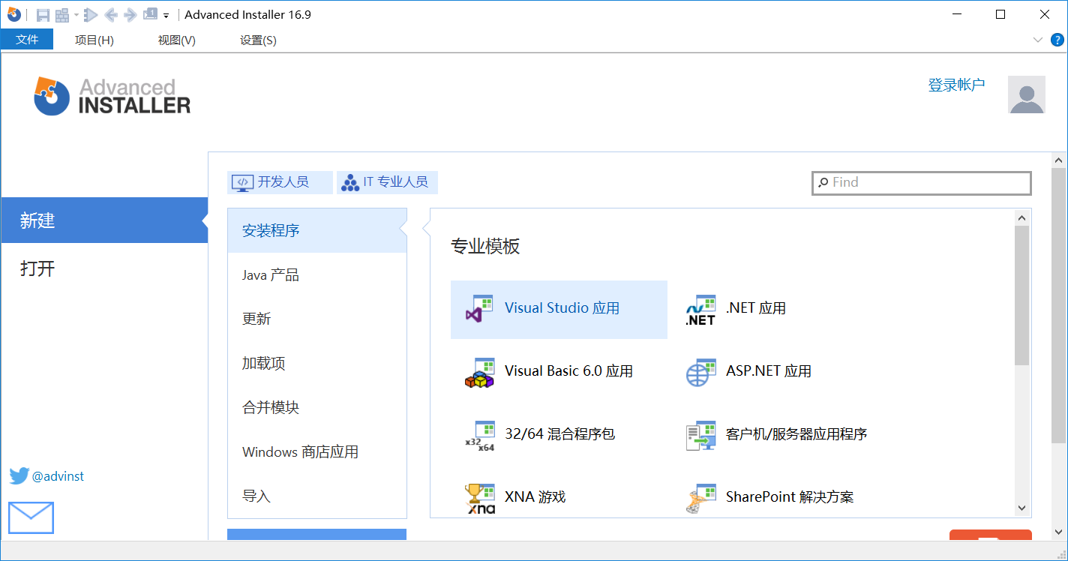Open the Customize Quick Access Toolbar dropdown
This screenshot has height=561, width=1068.
[x=166, y=15]
